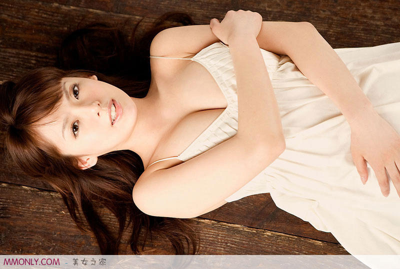This screenshot has height=269, width=400.
Task: Click the bangs across the forehead
Action: (50, 110)
